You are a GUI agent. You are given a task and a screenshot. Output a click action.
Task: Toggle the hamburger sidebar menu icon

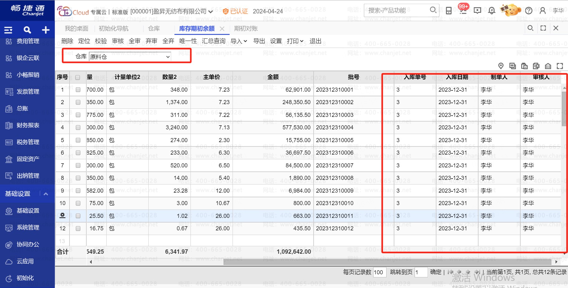coord(8,30)
